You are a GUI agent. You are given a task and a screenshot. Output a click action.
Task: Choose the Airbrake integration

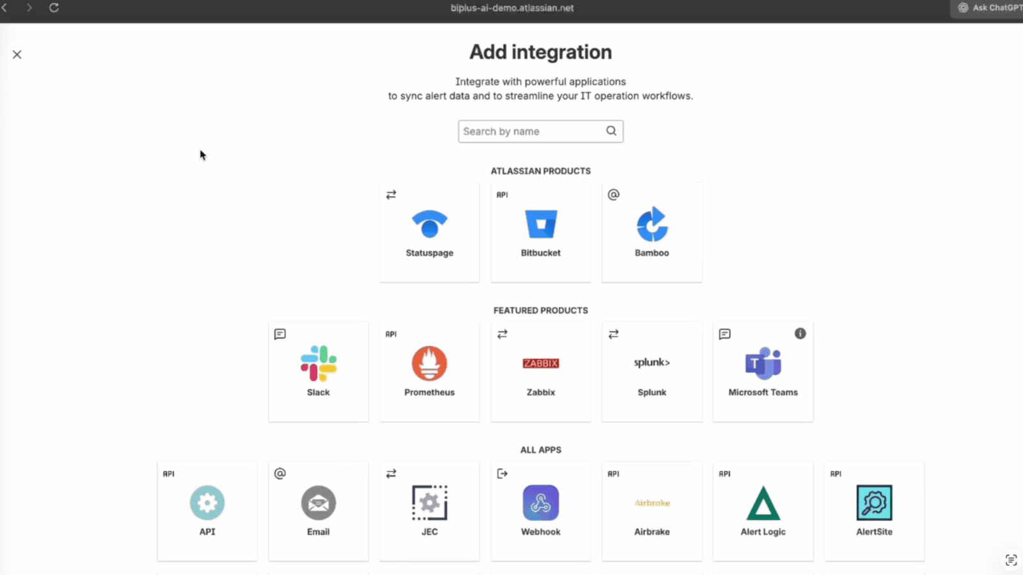pyautogui.click(x=652, y=511)
